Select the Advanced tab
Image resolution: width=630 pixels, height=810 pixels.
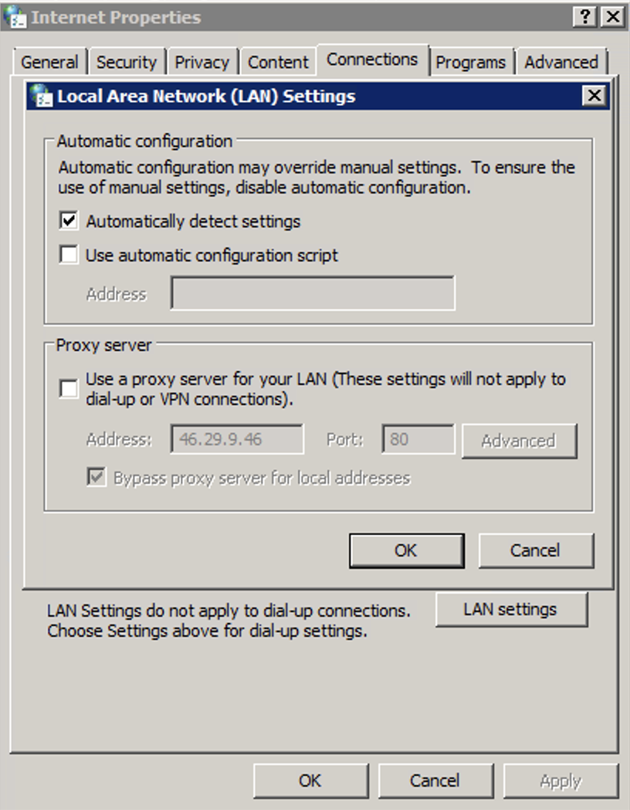pos(561,62)
